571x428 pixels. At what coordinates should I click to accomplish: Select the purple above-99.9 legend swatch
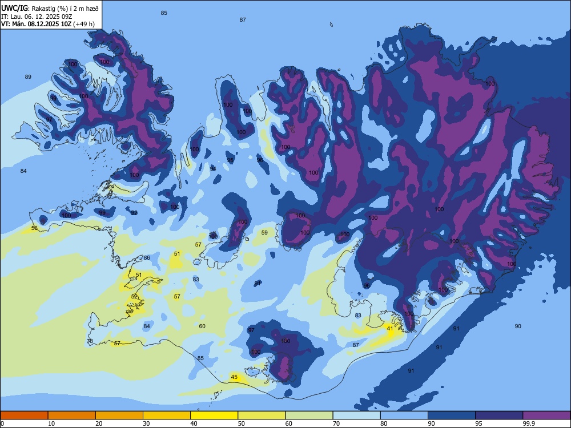tap(546, 415)
